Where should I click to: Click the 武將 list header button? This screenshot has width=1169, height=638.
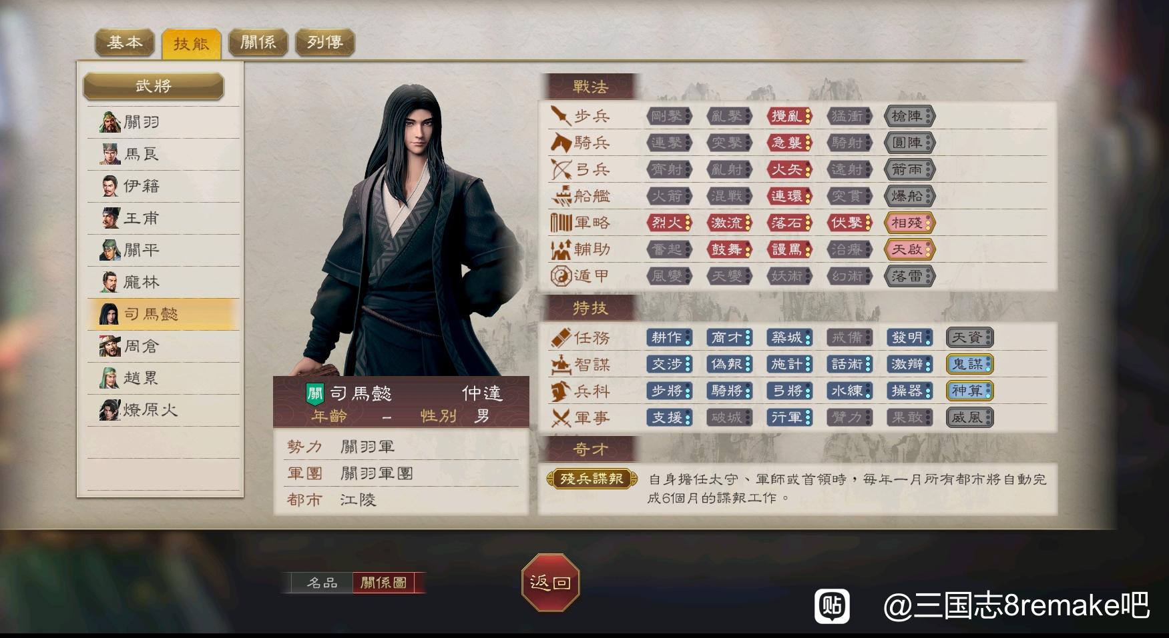pyautogui.click(x=154, y=86)
